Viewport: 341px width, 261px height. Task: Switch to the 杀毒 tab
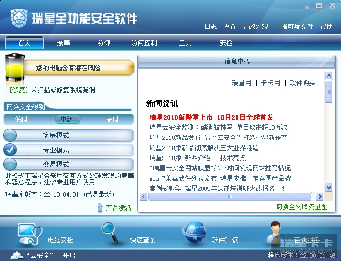pyautogui.click(x=63, y=42)
